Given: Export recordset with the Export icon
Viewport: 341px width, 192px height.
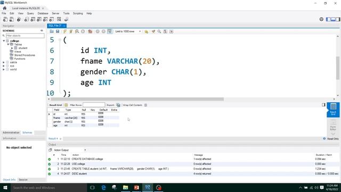Looking at the screenshot, I should tap(118, 105).
